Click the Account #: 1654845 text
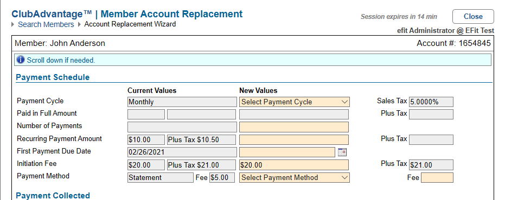 point(454,43)
